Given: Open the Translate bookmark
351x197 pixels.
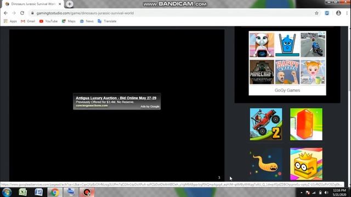Looking at the screenshot, I should coord(107,21).
